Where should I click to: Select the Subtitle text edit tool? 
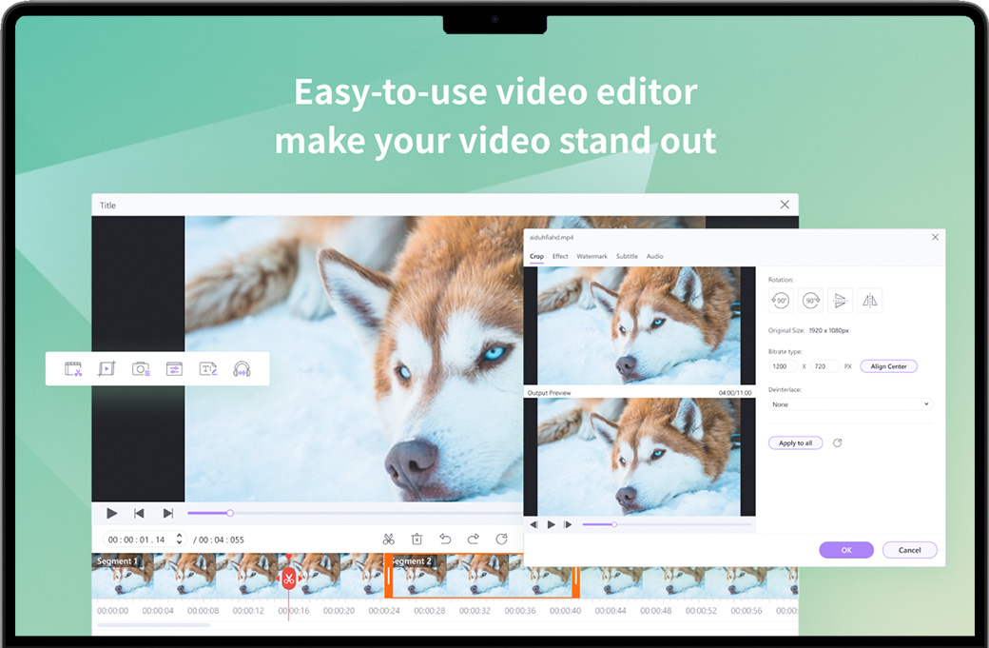point(208,369)
